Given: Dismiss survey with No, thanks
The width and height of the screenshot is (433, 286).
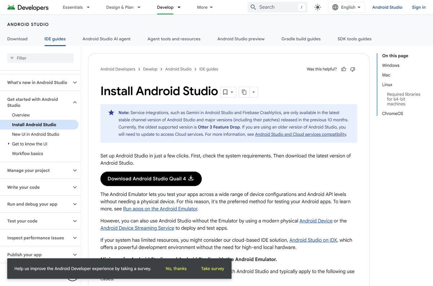Looking at the screenshot, I should pyautogui.click(x=176, y=269).
